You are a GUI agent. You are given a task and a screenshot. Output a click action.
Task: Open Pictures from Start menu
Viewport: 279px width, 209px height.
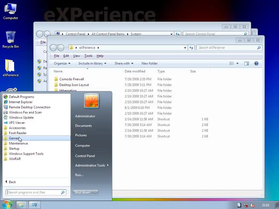(x=81, y=135)
